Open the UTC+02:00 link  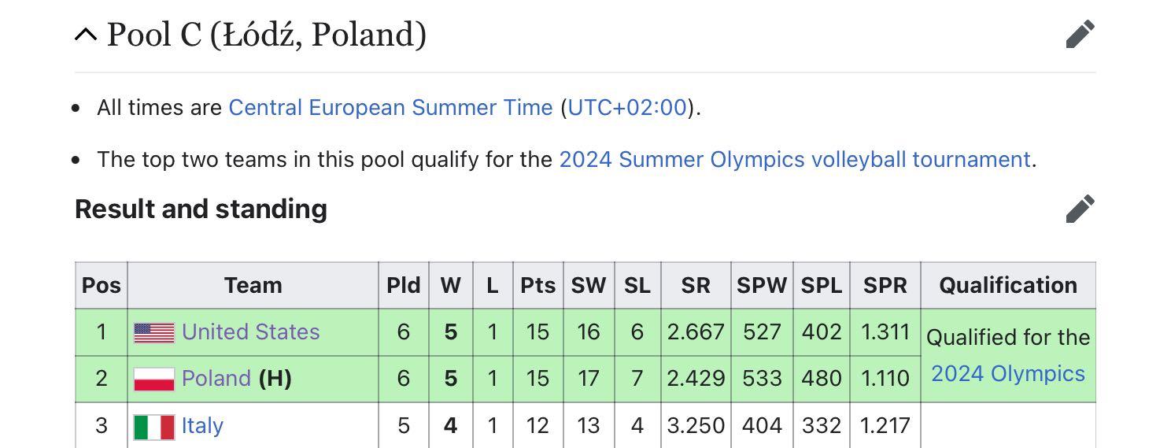(627, 108)
